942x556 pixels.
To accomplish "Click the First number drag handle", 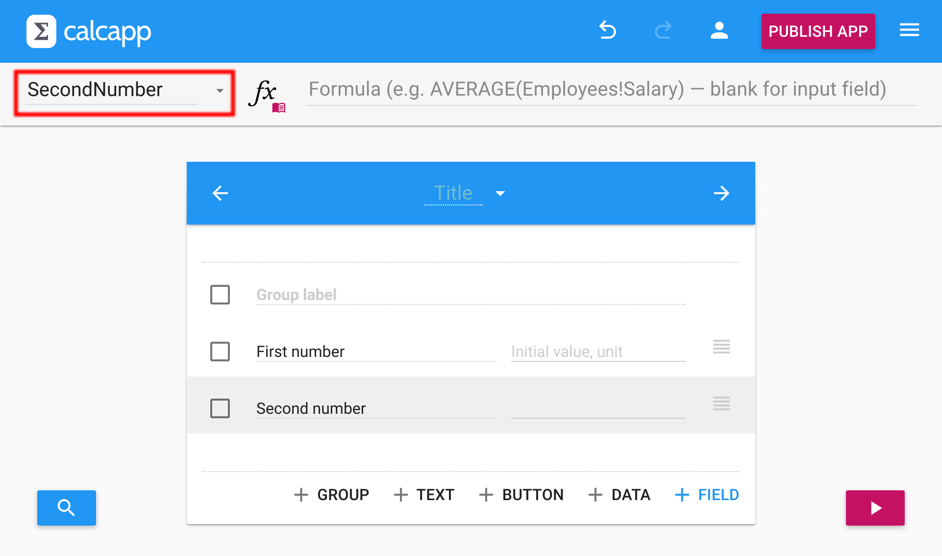I will pos(721,347).
